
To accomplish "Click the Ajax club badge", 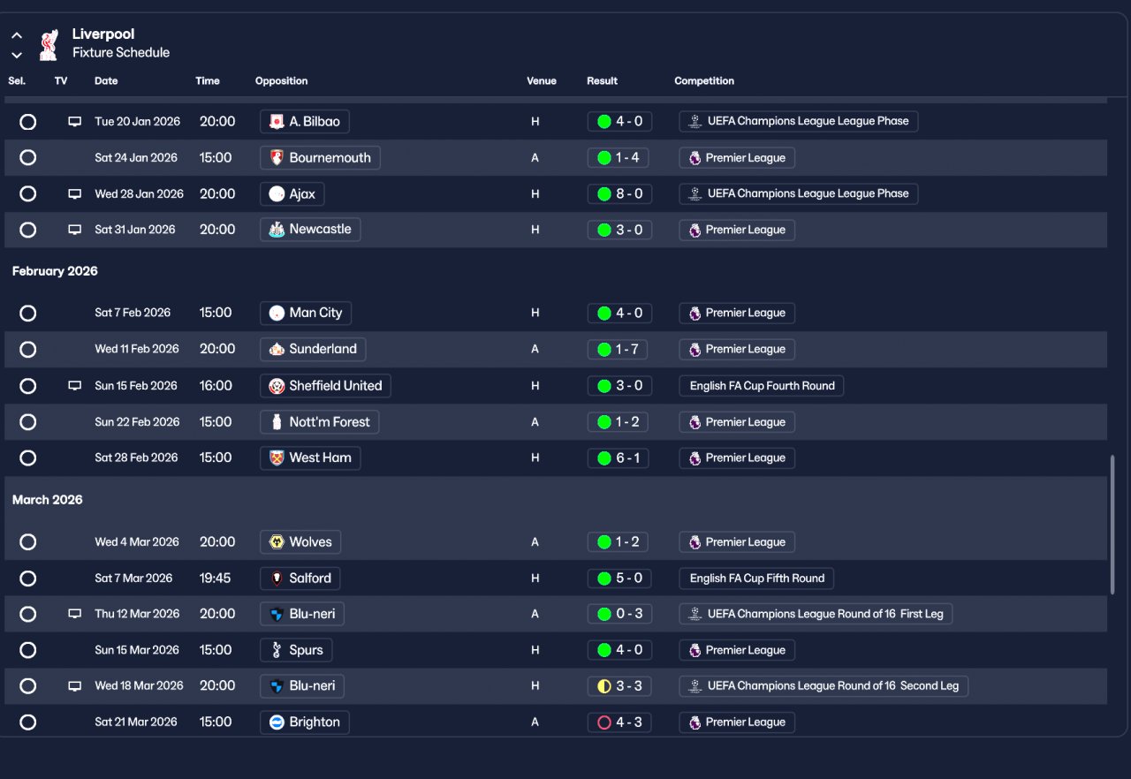I will tap(277, 194).
